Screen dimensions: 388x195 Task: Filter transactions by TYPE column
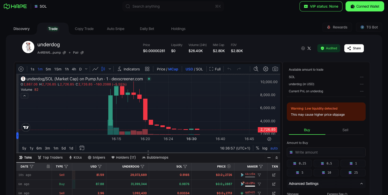pyautogui.click(x=66, y=167)
